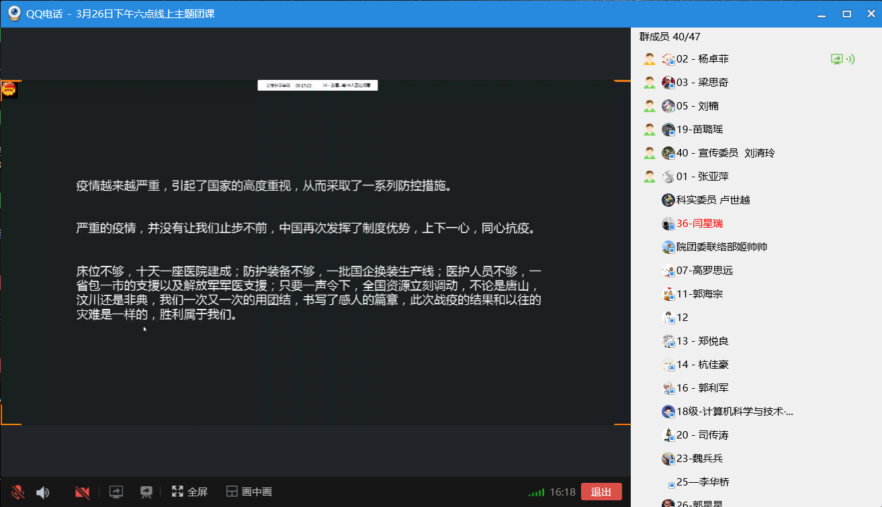
Task: Start screen sharing from the bottom toolbar
Action: [116, 492]
